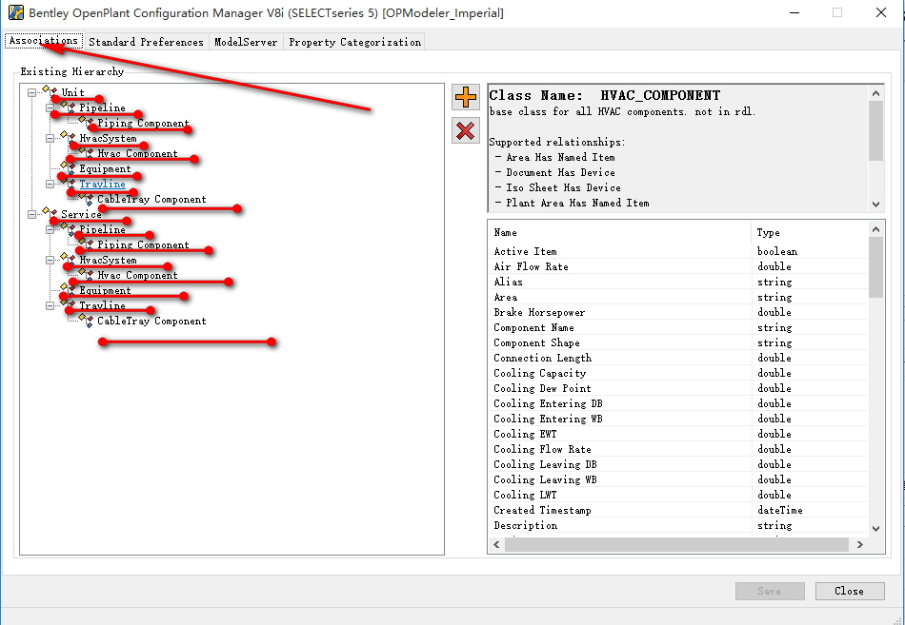
Task: Select the Component Name property
Action: point(678,327)
